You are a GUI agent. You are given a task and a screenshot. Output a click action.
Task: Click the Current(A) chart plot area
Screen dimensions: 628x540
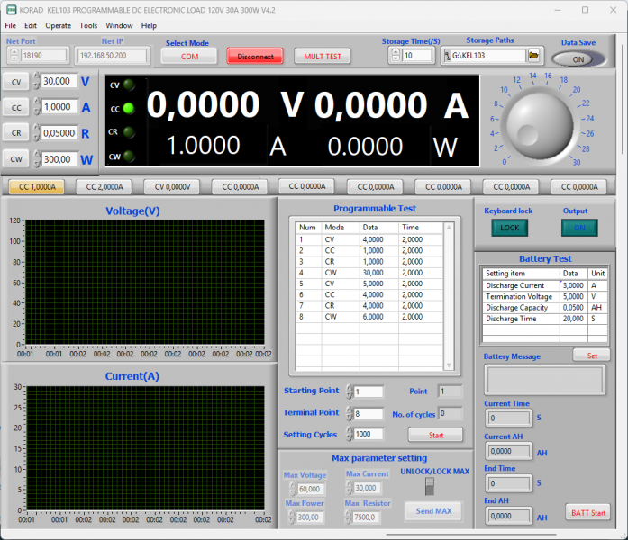coord(145,448)
